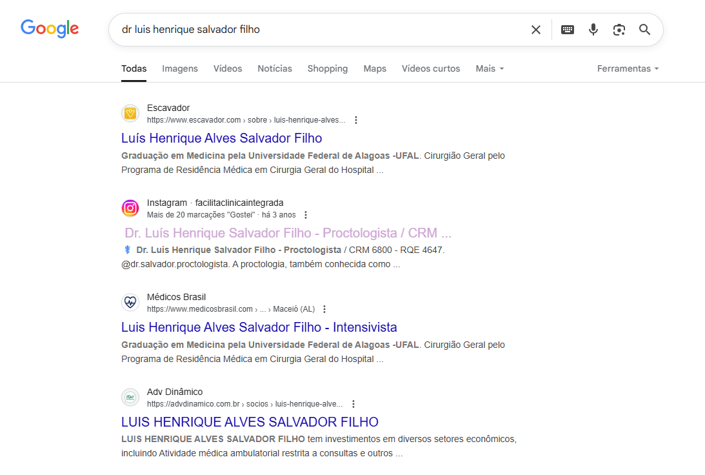Go to the Maps tab

coord(375,68)
